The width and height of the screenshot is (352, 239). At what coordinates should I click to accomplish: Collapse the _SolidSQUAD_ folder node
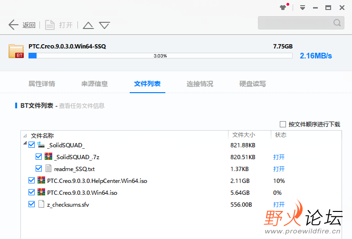[25, 143]
